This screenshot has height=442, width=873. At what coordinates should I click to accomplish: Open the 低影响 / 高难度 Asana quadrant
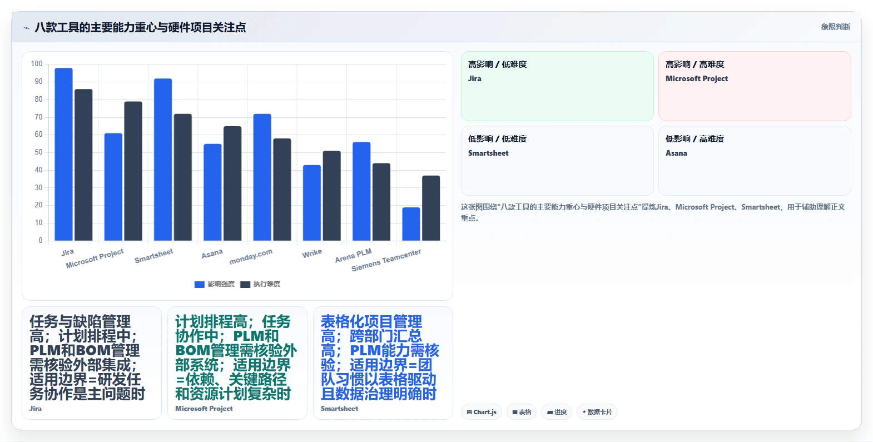click(755, 161)
